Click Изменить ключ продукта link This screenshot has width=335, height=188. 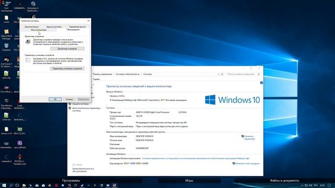point(247,163)
